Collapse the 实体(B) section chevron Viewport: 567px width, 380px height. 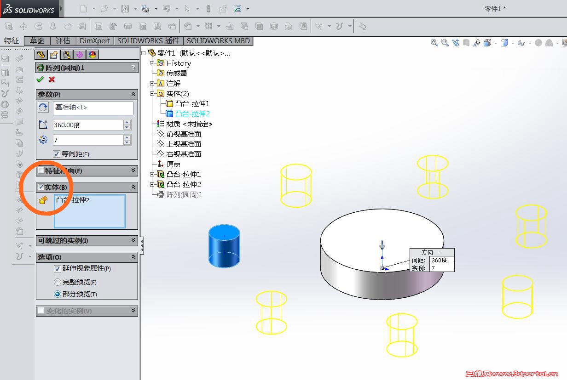click(x=133, y=187)
